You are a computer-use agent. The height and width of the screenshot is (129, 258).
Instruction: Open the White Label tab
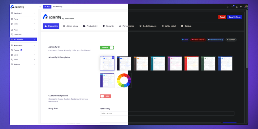pyautogui.click(x=169, y=26)
